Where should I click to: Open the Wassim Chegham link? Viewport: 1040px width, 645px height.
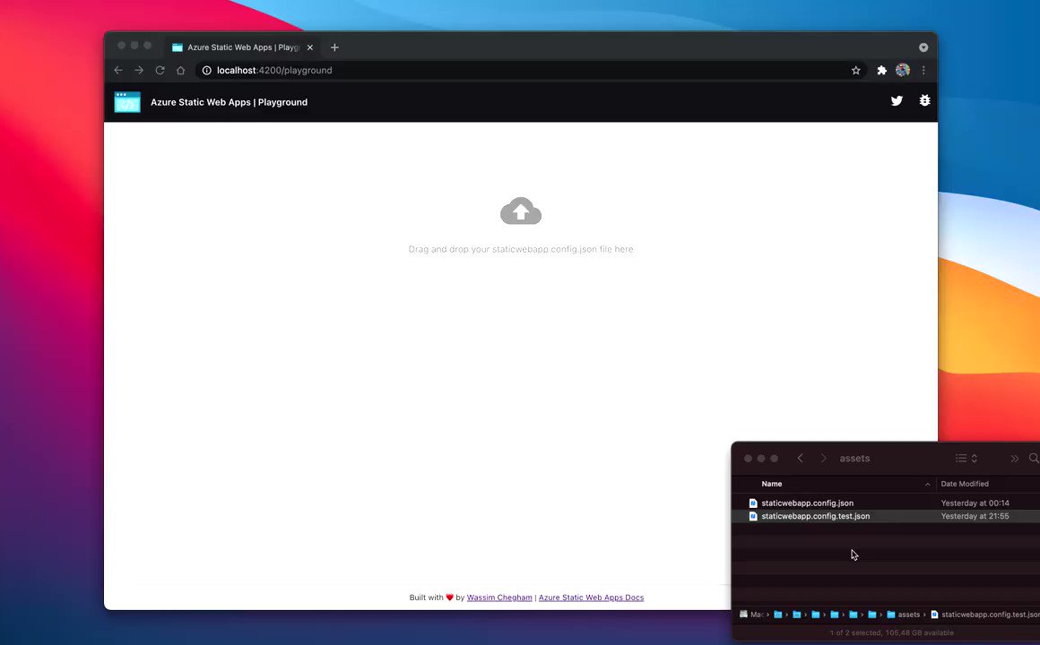click(x=499, y=598)
